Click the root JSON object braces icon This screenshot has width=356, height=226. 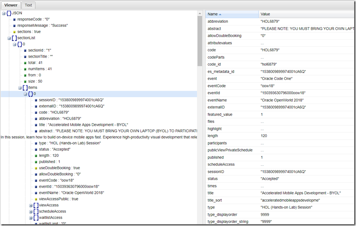[9, 13]
